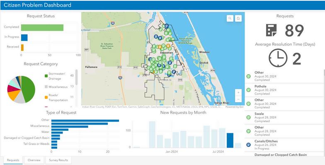Screen dimensions: 325x165
Task: Click the Orchid label on map
Action: tap(204, 63)
